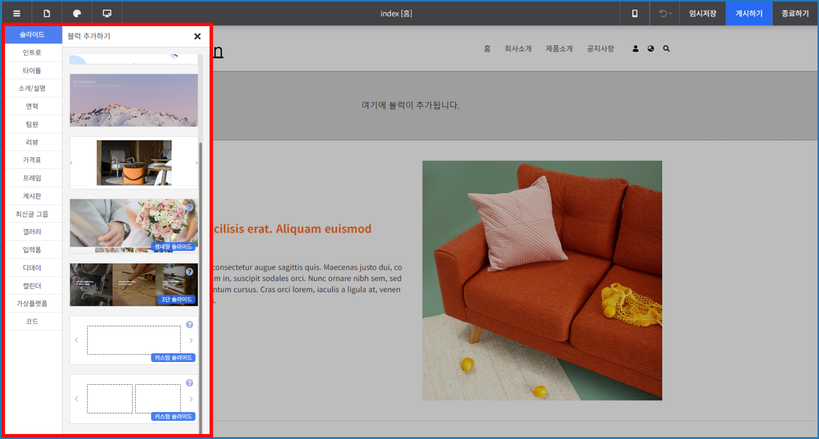
Task: Click the 임시저장 button
Action: click(x=702, y=14)
